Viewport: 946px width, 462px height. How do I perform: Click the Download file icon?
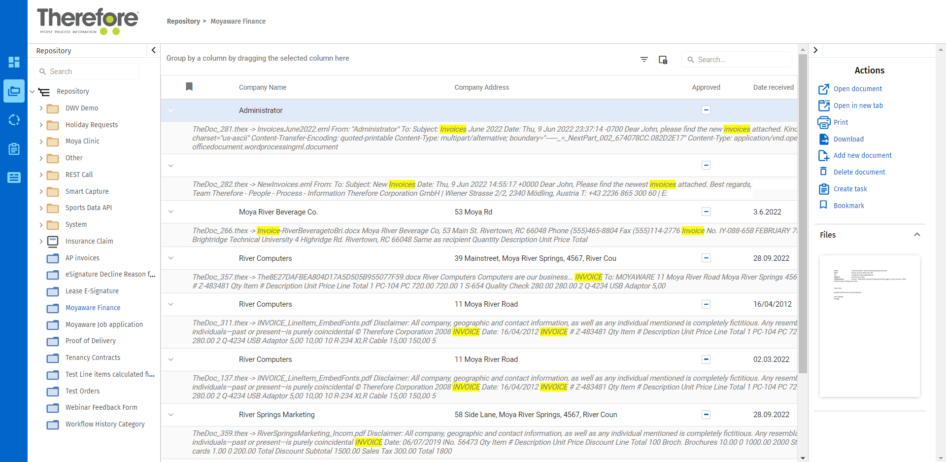[x=824, y=139]
